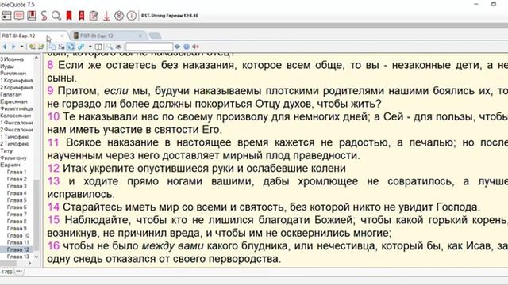508x285 pixels.
Task: Collapse the Евреям book node
Action: click(x=10, y=165)
